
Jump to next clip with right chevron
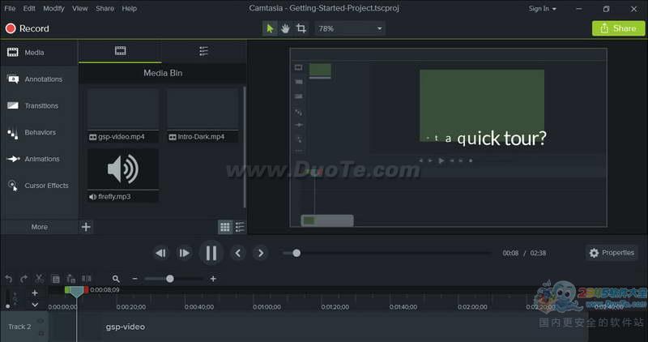[x=260, y=253]
